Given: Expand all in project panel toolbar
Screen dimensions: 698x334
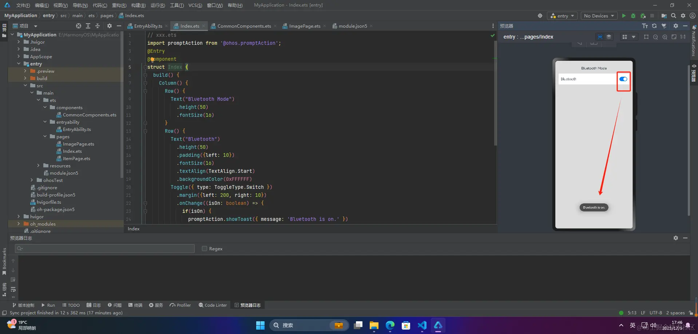Looking at the screenshot, I should tap(88, 26).
